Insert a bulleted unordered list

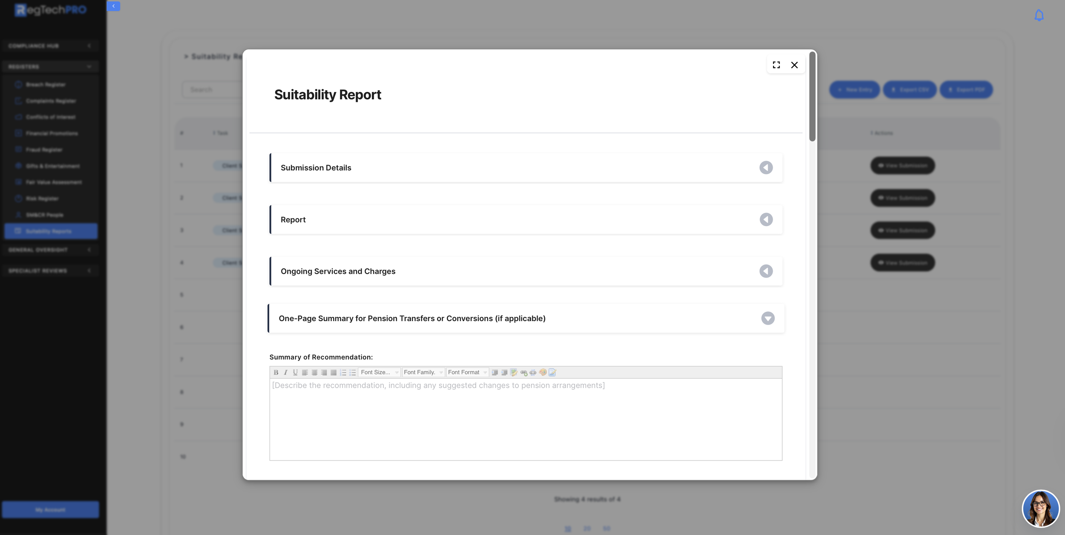pos(353,372)
